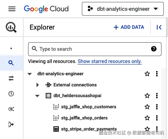
Task: Click the Viewing all resources text
Action: pos(52,61)
